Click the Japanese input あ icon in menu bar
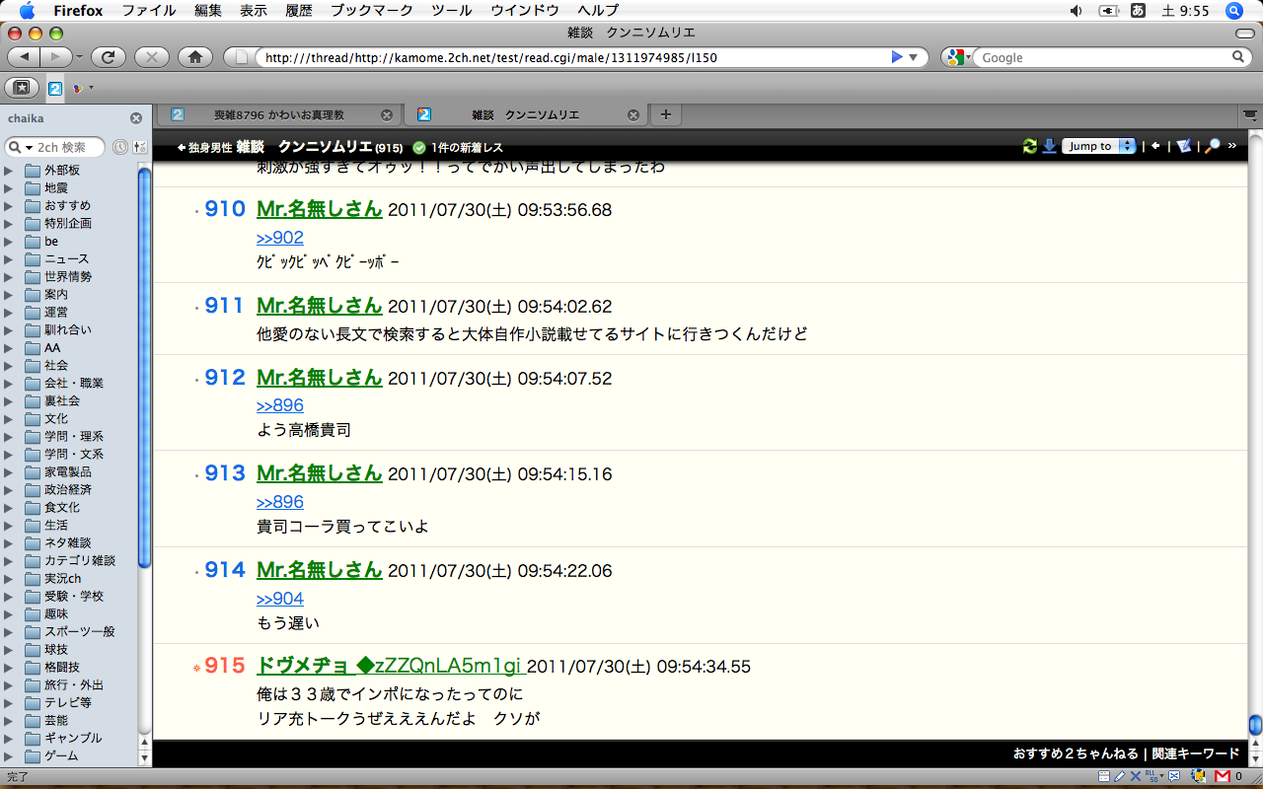The width and height of the screenshot is (1263, 789). [x=1138, y=11]
